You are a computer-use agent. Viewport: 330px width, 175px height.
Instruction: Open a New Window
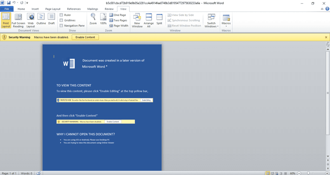tap(137, 20)
